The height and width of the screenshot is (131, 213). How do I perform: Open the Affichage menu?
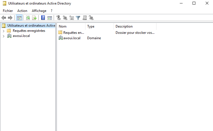click(39, 11)
